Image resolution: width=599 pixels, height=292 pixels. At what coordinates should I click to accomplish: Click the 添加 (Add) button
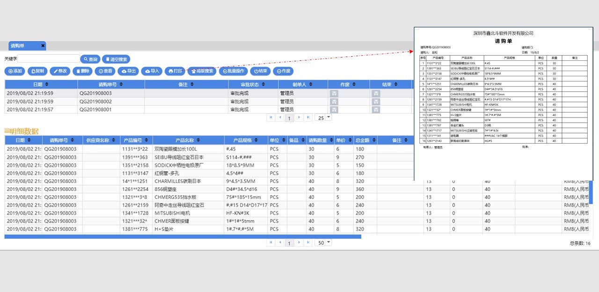pos(14,71)
